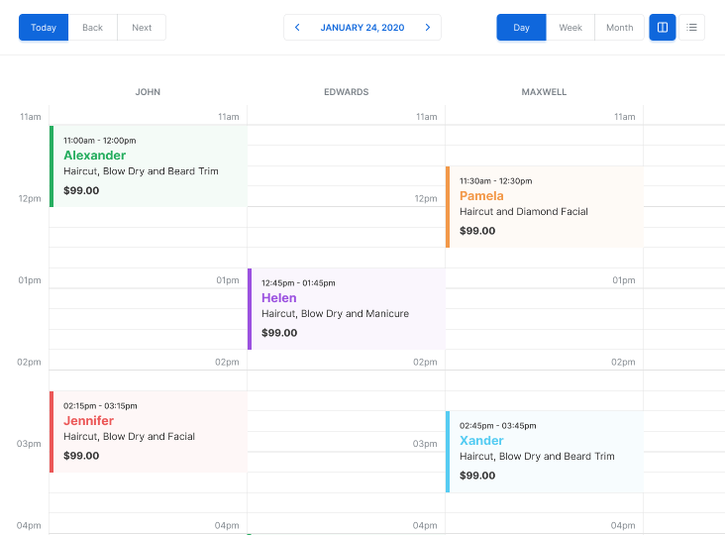Select the Day view tab

pyautogui.click(x=521, y=28)
